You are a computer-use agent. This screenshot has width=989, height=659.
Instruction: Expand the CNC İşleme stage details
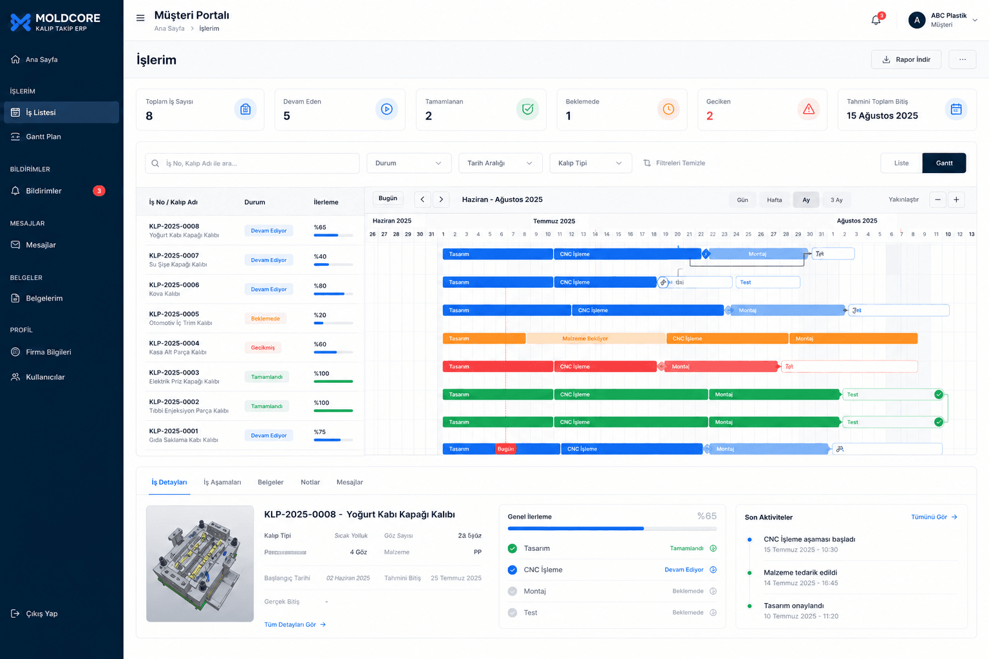[713, 570]
